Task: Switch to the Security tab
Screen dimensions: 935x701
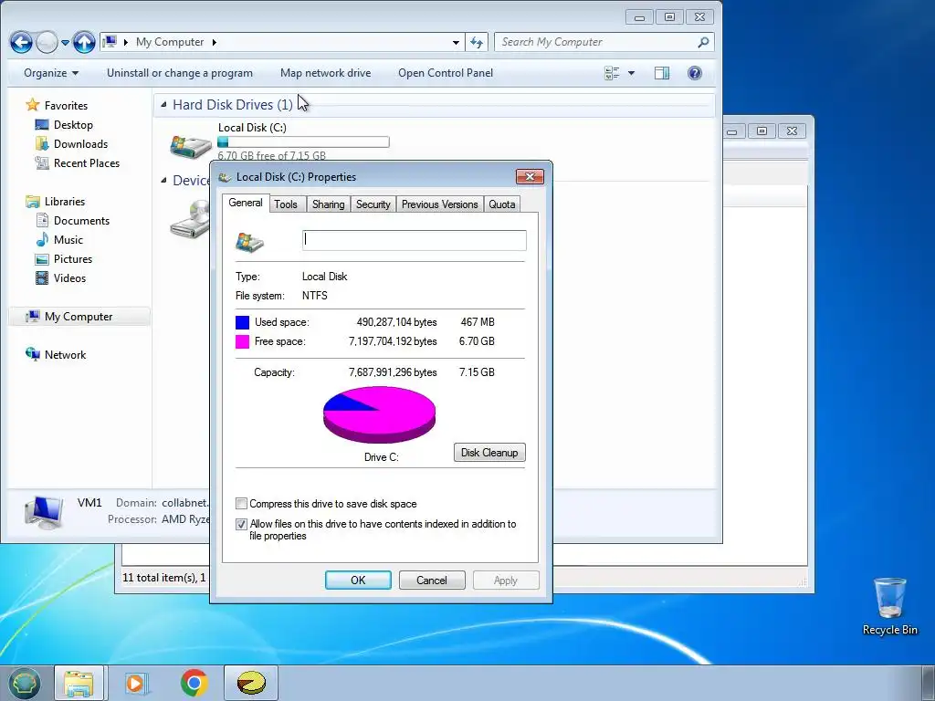Action: 373,204
